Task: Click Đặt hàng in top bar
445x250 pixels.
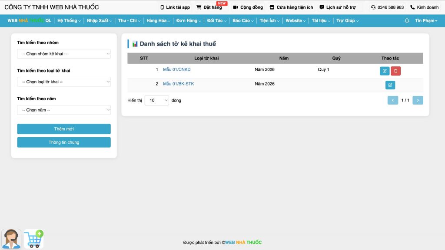Action: pyautogui.click(x=209, y=7)
